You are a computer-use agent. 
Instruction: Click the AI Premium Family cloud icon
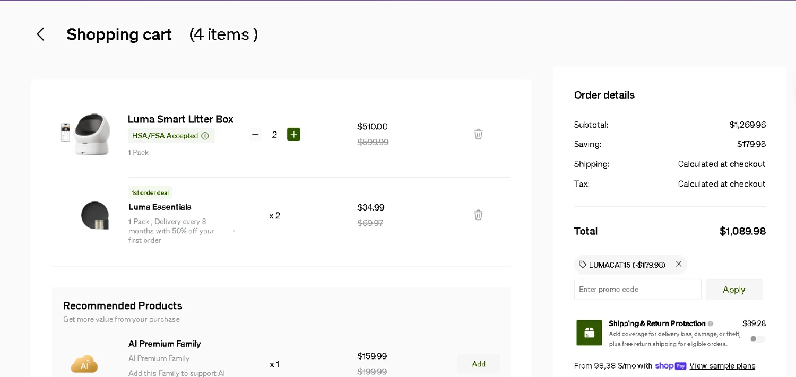pos(84,364)
